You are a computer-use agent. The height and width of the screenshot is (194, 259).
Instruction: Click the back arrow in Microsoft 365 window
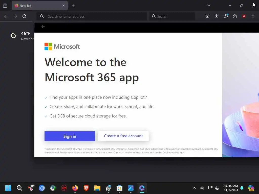[x=43, y=27]
